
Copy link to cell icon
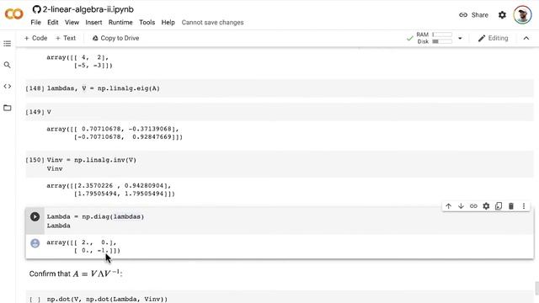[x=473, y=206]
